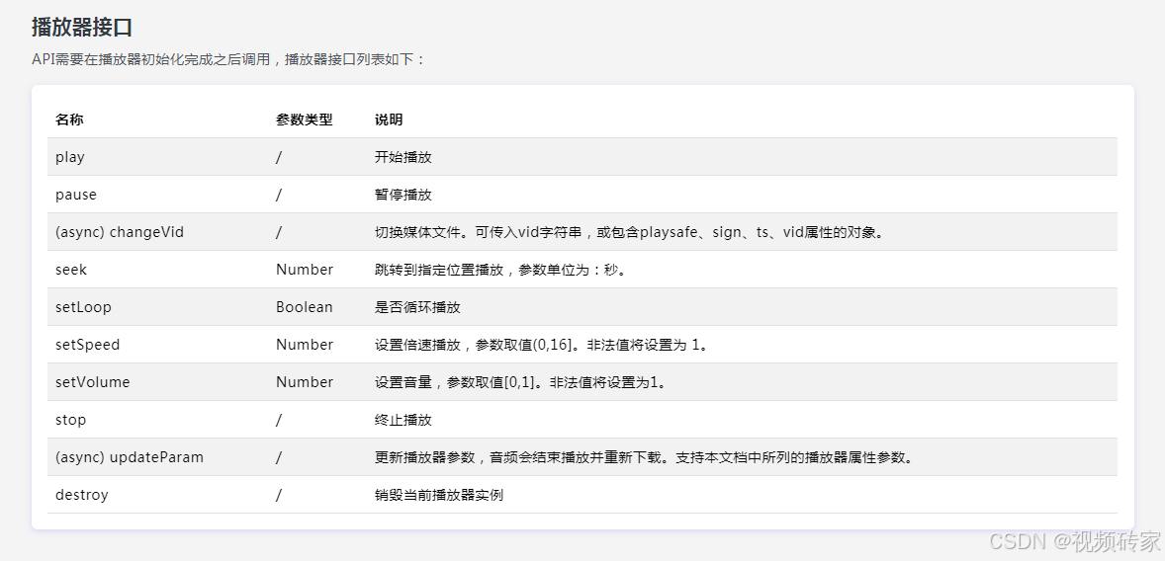The width and height of the screenshot is (1165, 561).
Task: Click the Number type in setSpeed row
Action: pyautogui.click(x=305, y=345)
